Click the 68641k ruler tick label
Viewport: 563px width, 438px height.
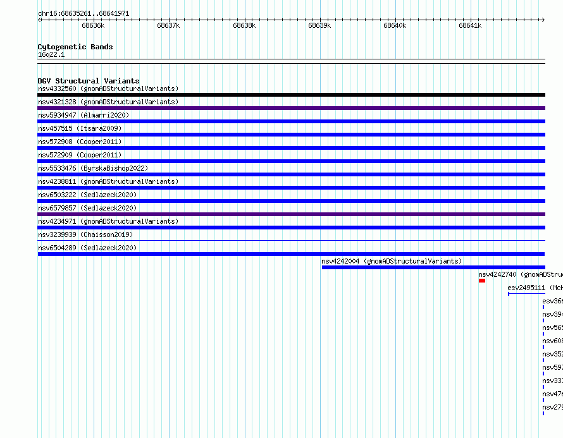click(x=470, y=25)
